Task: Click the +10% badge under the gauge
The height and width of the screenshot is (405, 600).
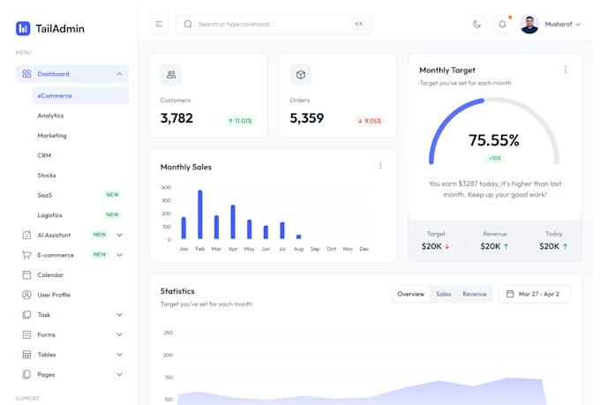Action: pos(495,158)
